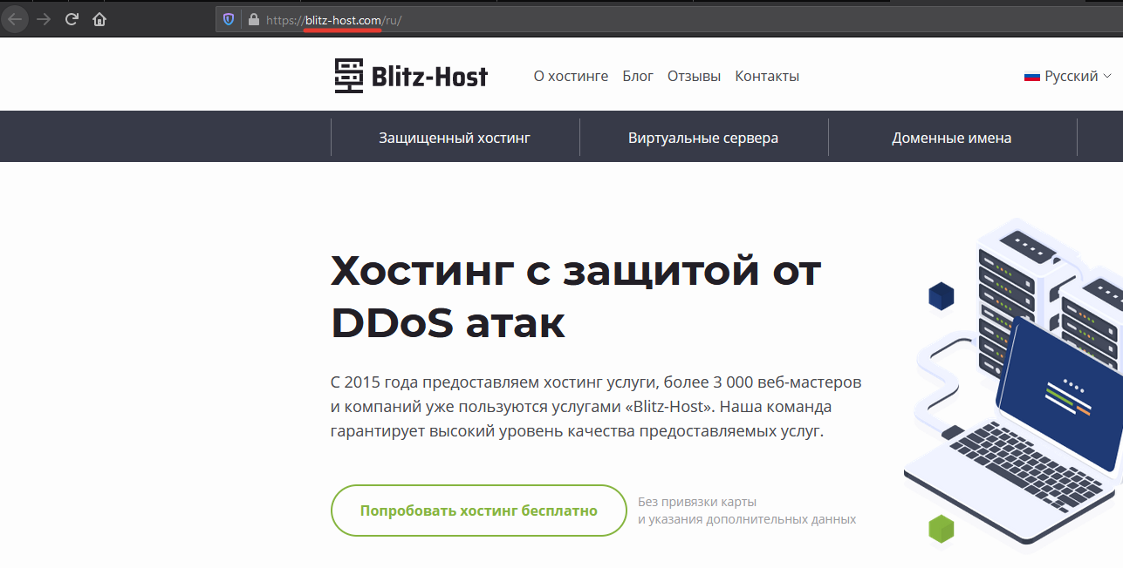The height and width of the screenshot is (568, 1123).
Task: Open the Доменные имена section
Action: click(951, 138)
